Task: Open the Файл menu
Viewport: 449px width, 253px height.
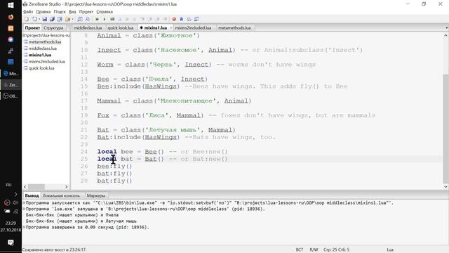Action: [28, 12]
